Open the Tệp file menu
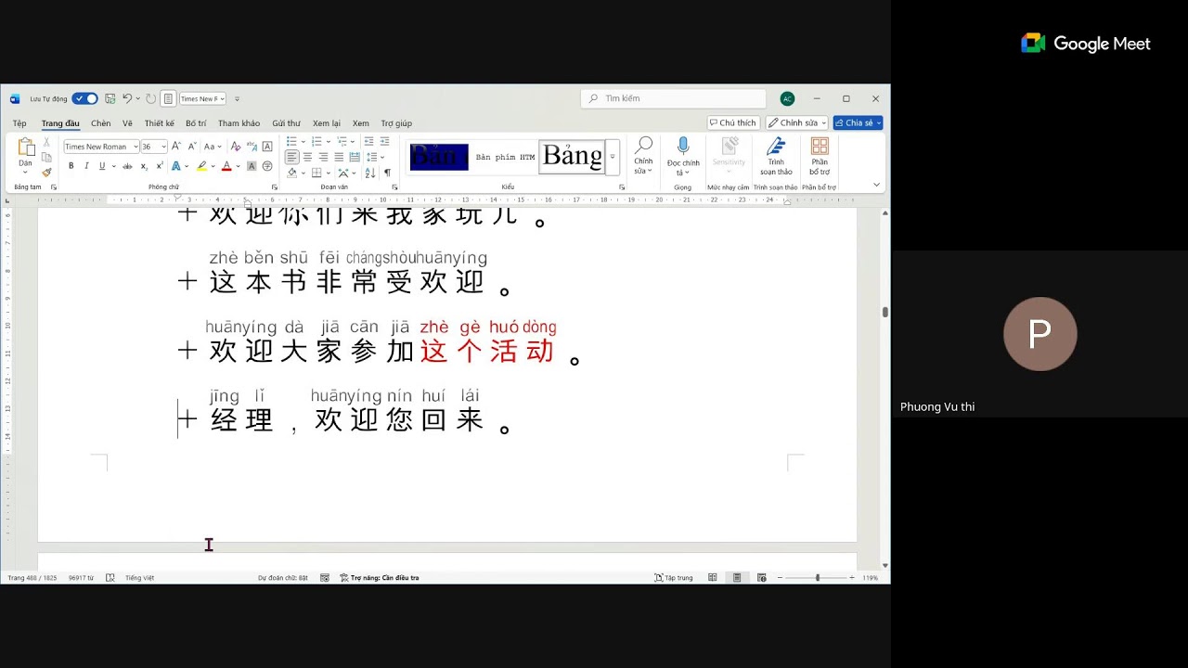This screenshot has height=668, width=1188. [x=19, y=123]
